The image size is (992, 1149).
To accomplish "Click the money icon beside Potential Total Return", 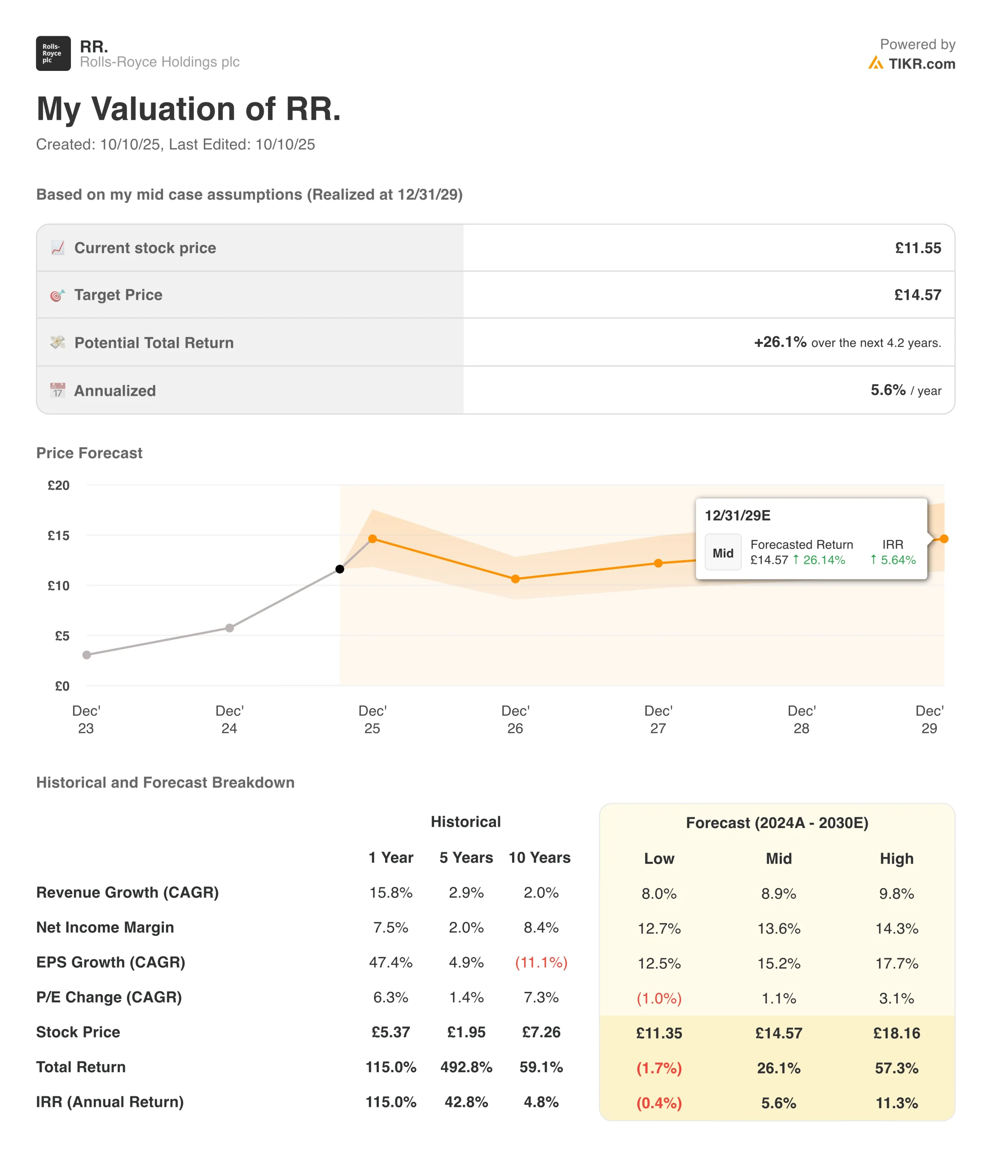I will 57,343.
